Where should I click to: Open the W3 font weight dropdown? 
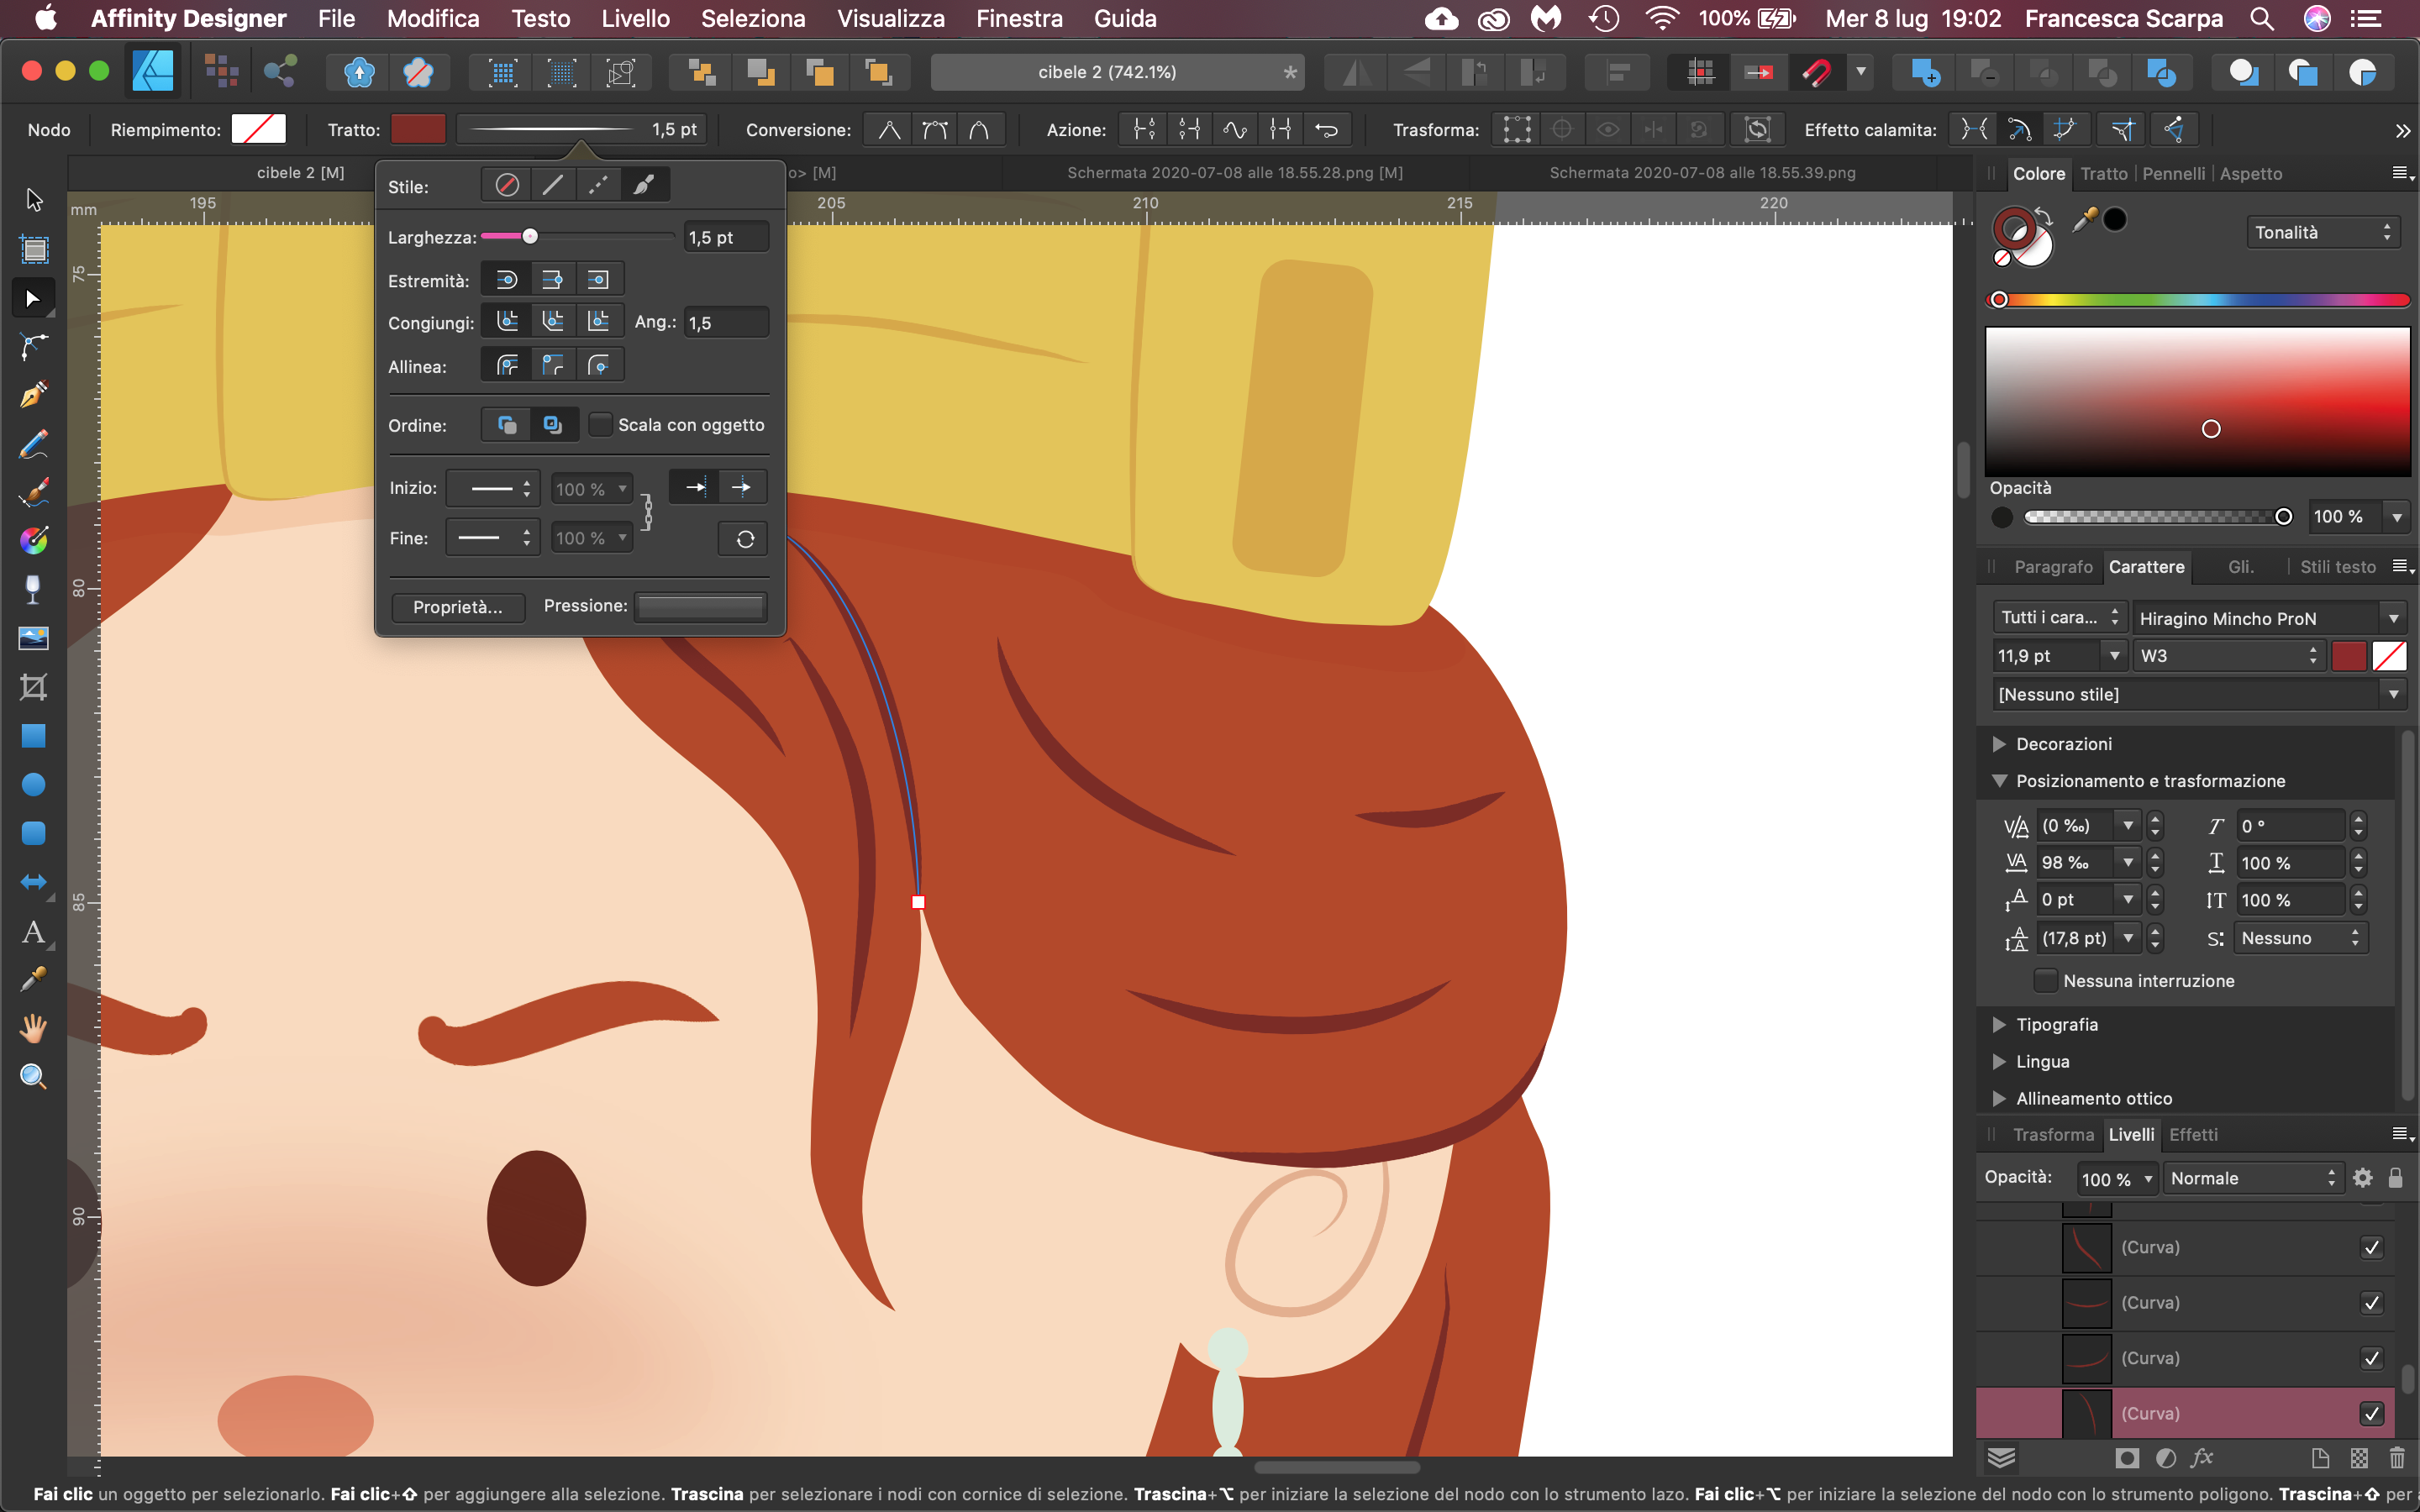tap(2228, 656)
